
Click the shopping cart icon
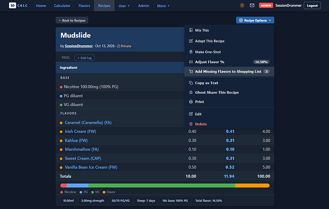click(x=191, y=71)
